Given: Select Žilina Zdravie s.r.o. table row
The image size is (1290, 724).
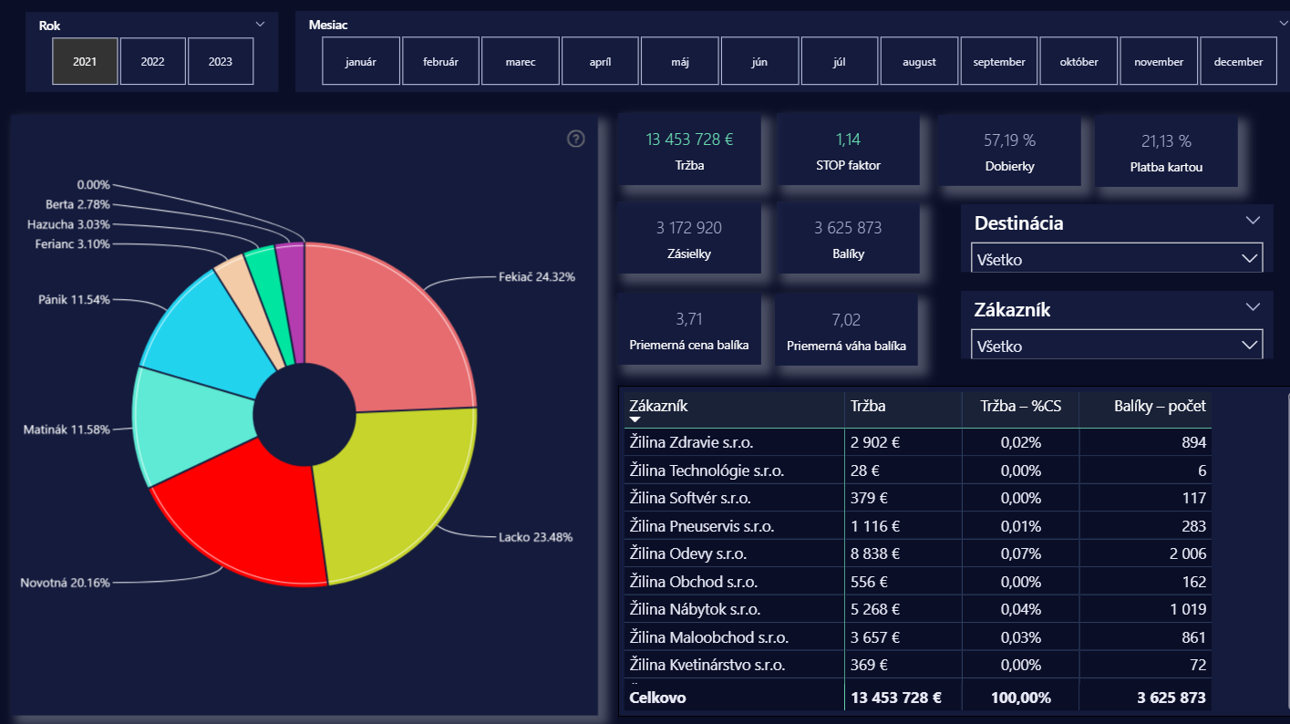Looking at the screenshot, I should click(916, 442).
